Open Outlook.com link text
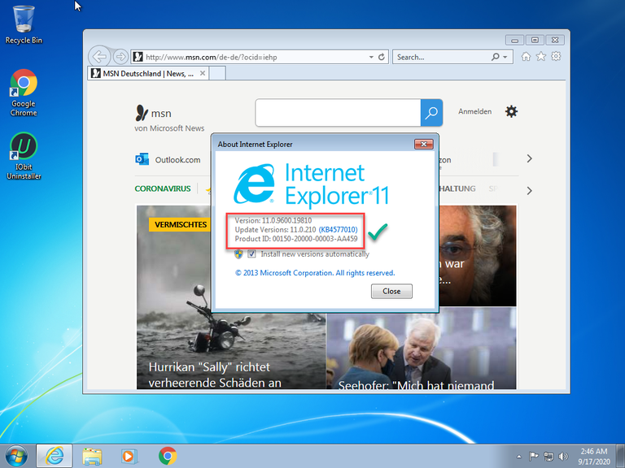This screenshot has height=468, width=625. (177, 159)
